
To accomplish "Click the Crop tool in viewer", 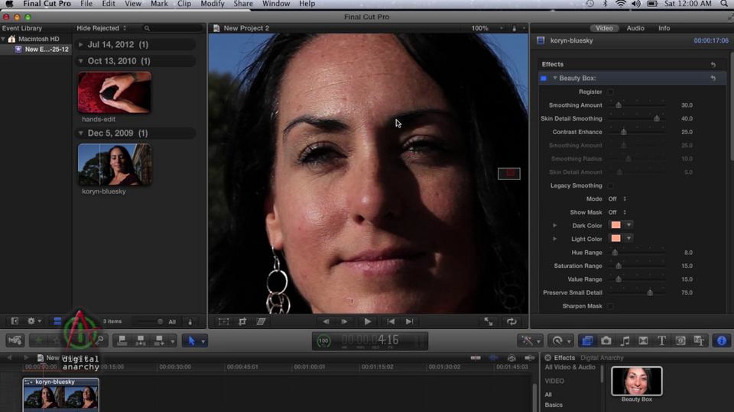I will [x=242, y=322].
